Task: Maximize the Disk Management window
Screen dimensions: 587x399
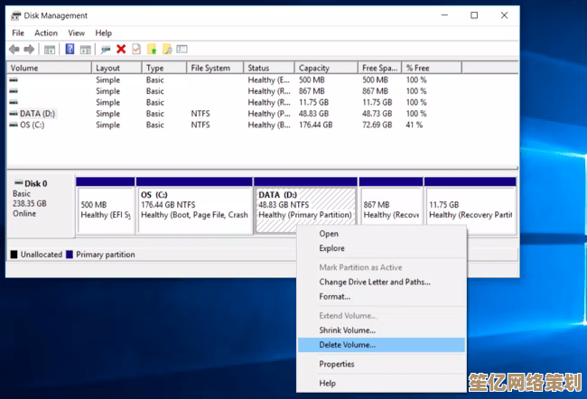Action: click(x=474, y=15)
